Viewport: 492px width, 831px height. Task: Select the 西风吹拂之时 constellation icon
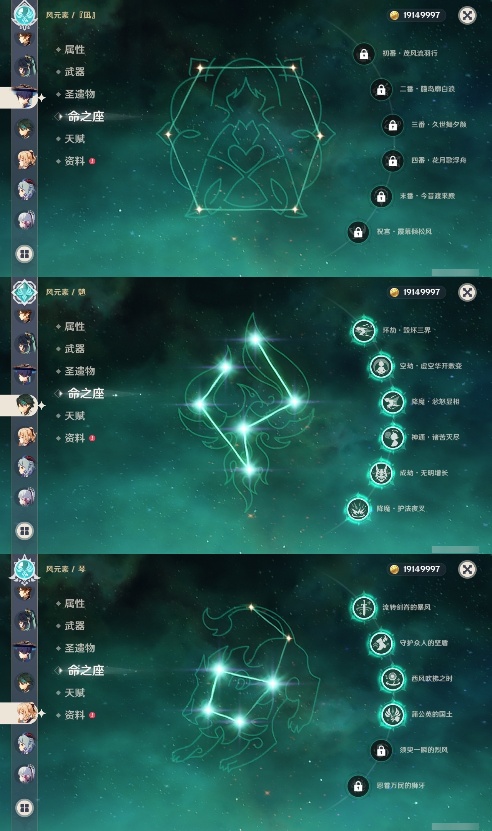click(x=392, y=679)
